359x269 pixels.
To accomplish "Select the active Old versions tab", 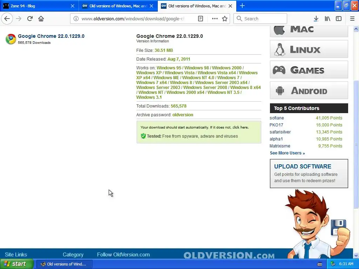I will (x=197, y=6).
